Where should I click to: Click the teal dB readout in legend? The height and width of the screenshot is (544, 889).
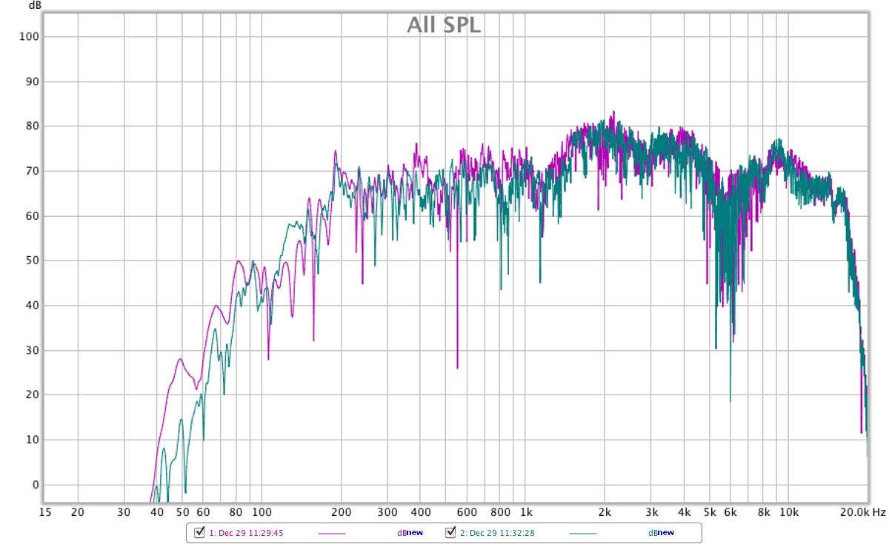click(x=653, y=533)
